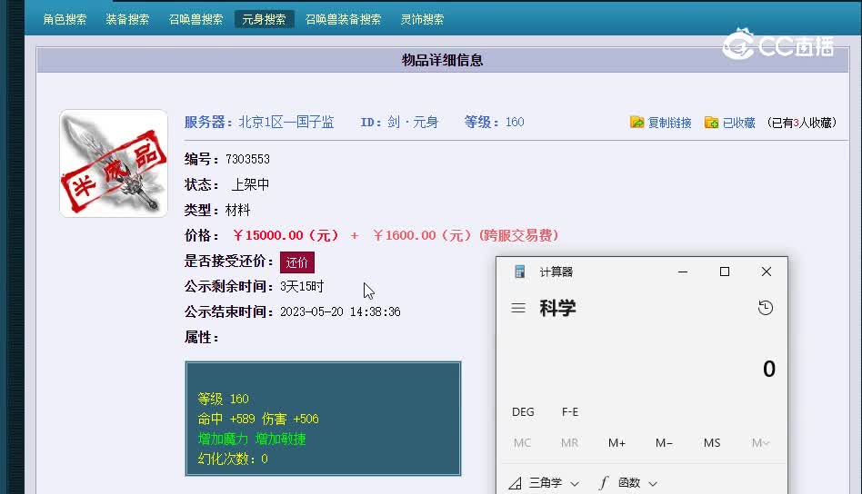The image size is (862, 494).
Task: Click the 已收藏 favorite icon
Action: tap(711, 123)
